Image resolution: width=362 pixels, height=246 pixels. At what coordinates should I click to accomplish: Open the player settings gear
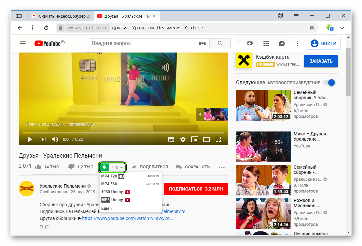click(183, 139)
